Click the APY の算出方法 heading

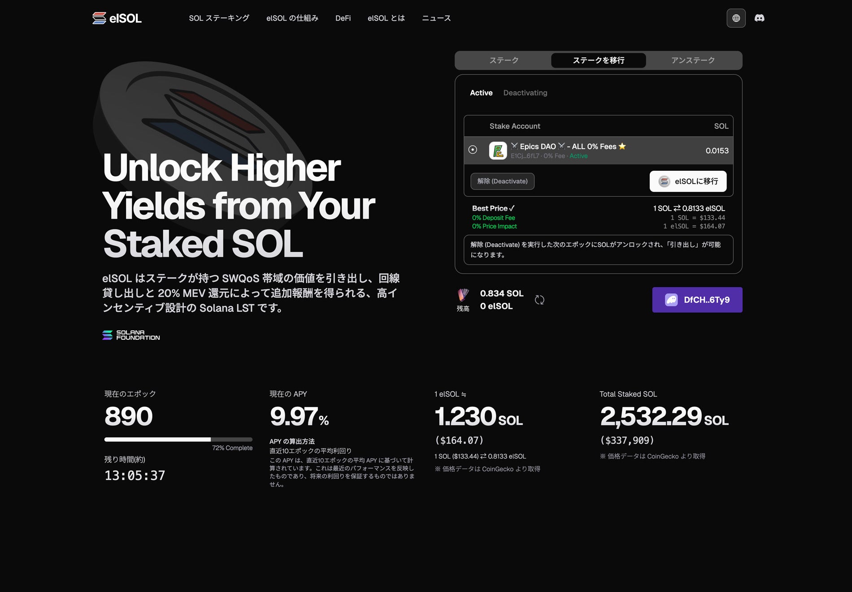pos(292,441)
